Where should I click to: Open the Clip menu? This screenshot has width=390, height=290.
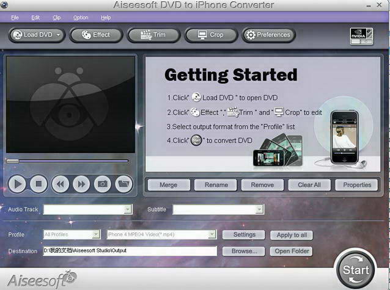coord(56,18)
